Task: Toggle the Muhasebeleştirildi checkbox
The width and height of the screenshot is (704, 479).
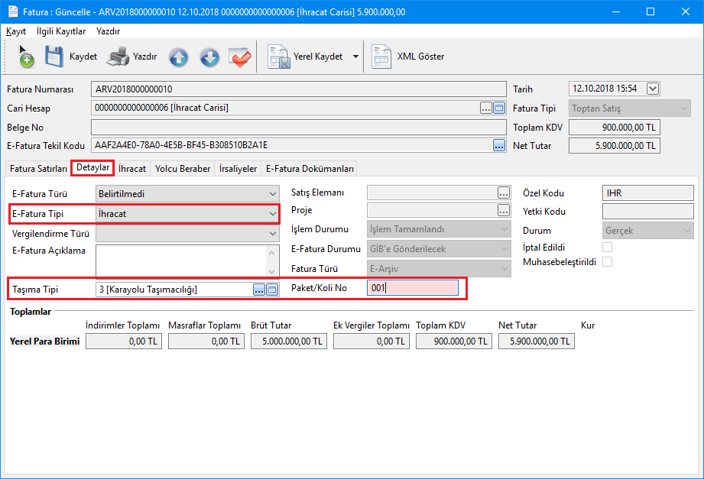Action: pos(608,262)
